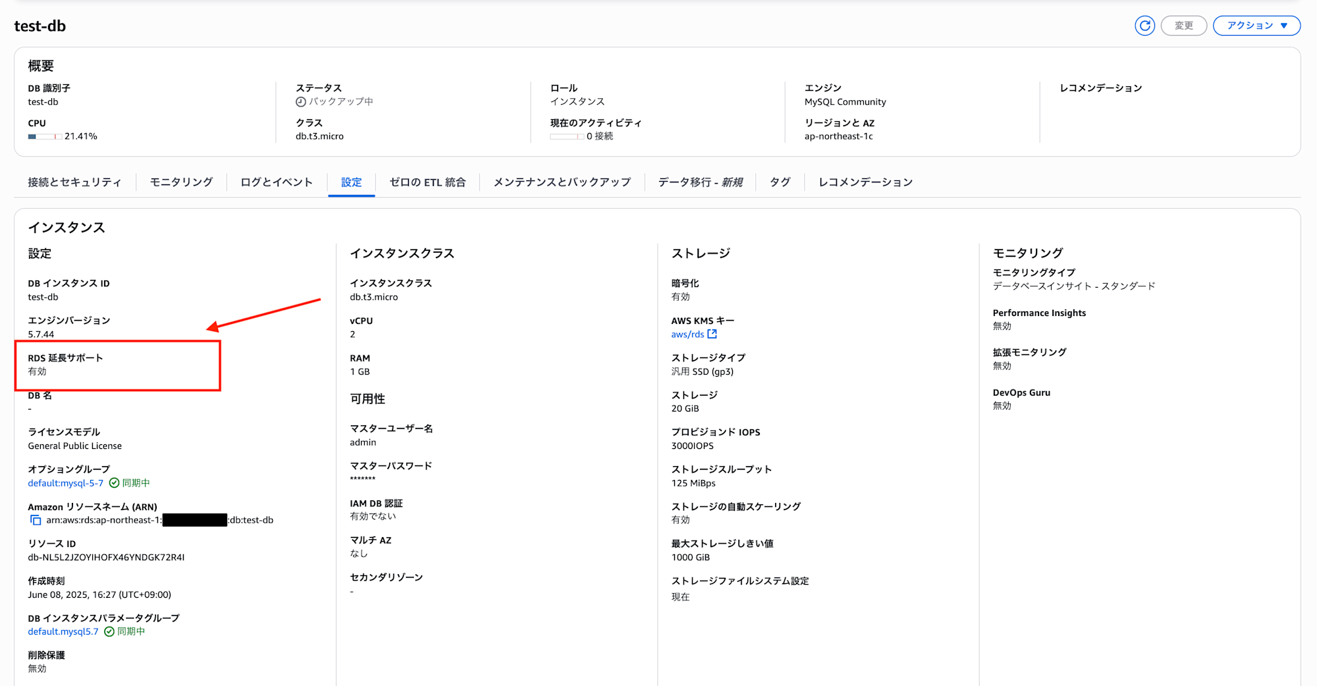Click the throughput value 125 MiBps

[693, 483]
